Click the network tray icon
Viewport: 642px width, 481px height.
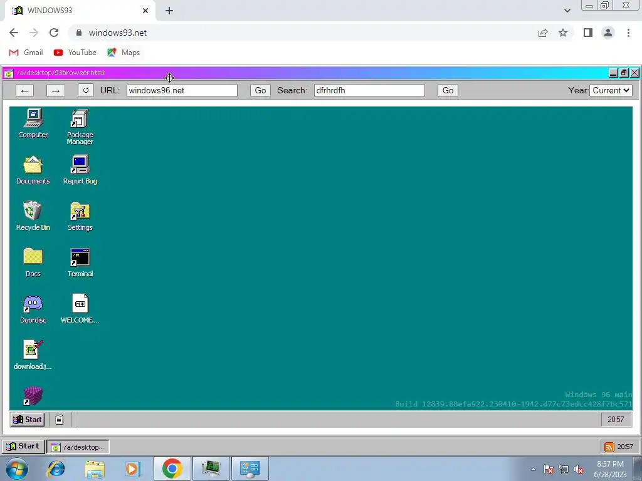click(x=564, y=470)
